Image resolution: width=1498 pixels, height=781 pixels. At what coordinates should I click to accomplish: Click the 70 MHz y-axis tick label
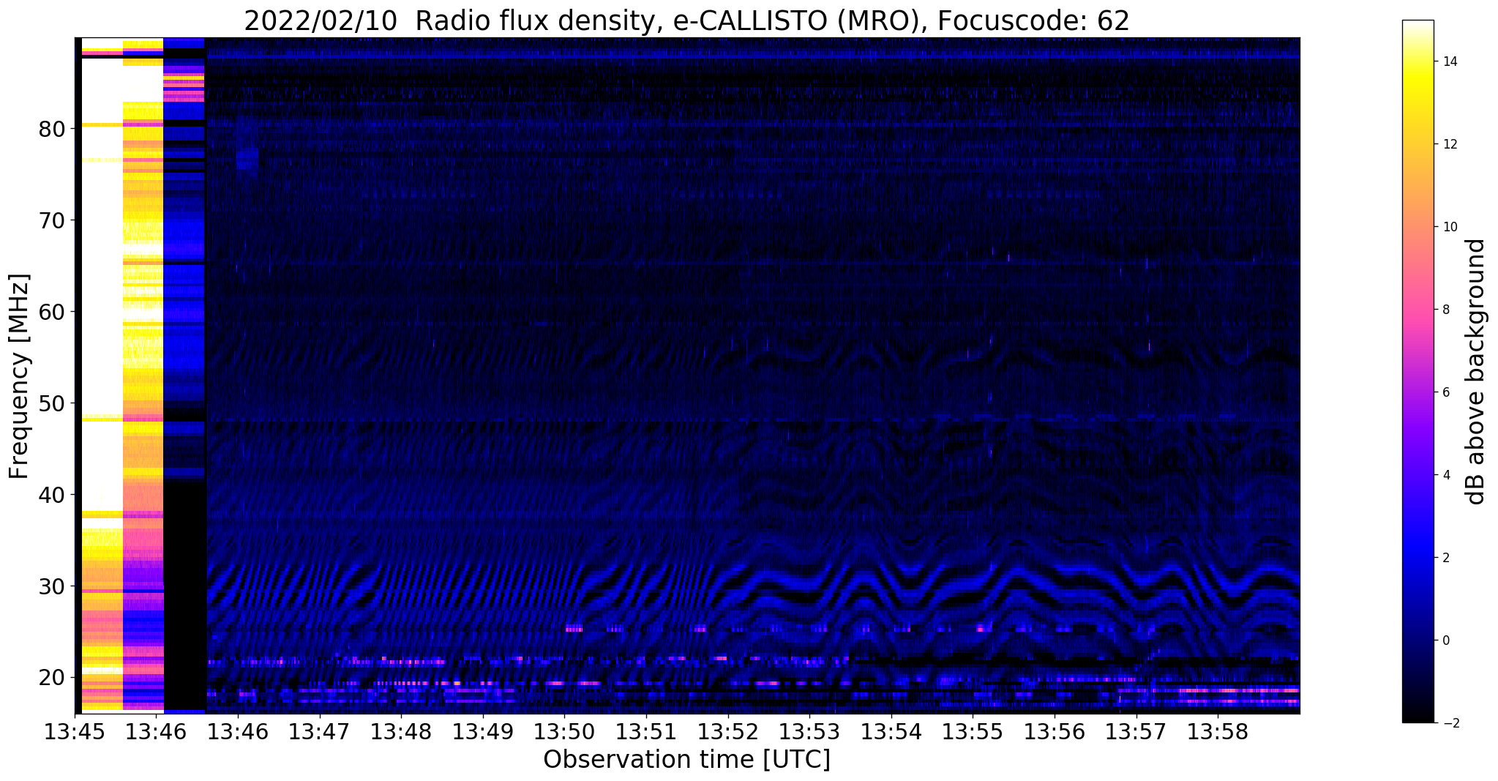click(x=52, y=220)
